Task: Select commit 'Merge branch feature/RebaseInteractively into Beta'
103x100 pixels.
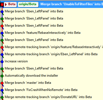Action: click(x=43, y=33)
